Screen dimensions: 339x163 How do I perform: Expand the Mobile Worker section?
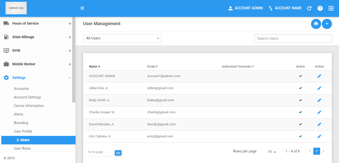tap(70, 64)
